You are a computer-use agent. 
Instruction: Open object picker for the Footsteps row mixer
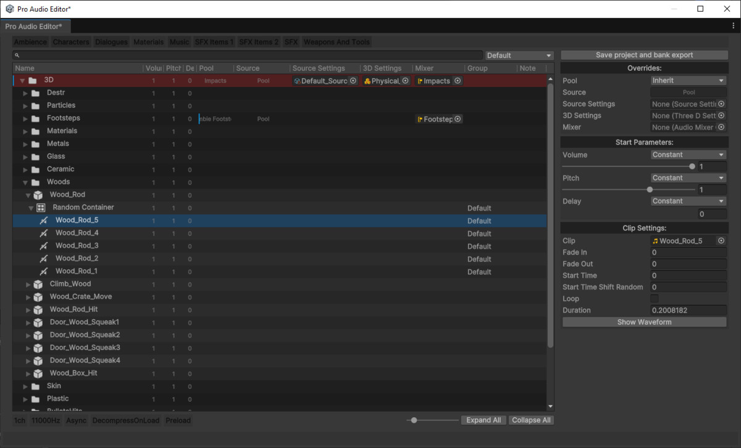pos(458,119)
